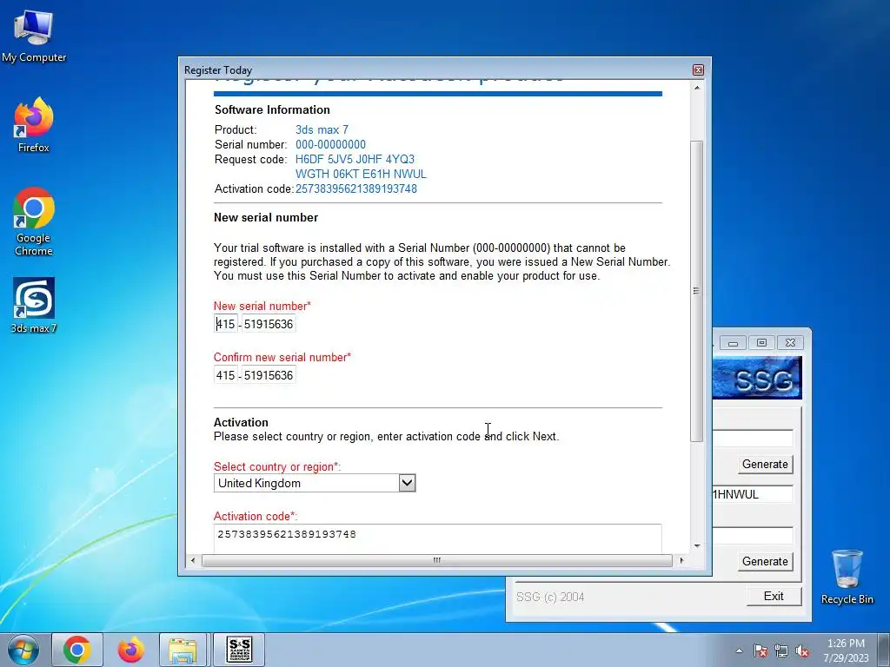The width and height of the screenshot is (890, 667).
Task: Open the Firefox desktop shortcut
Action: pyautogui.click(x=34, y=125)
